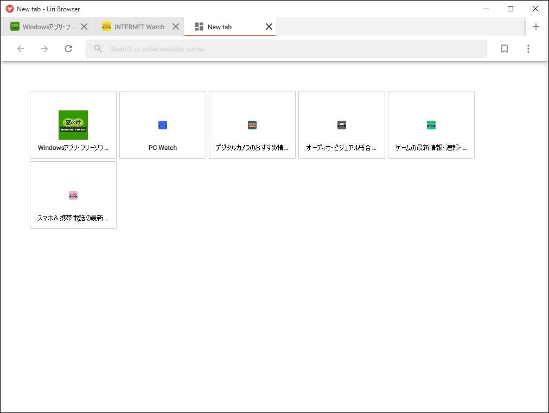Open the ゲームの最新情報 site tile
This screenshot has width=549, height=413.
click(x=431, y=124)
